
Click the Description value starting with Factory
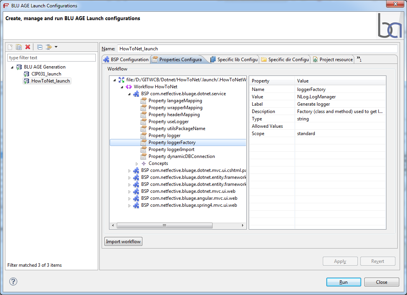point(340,111)
